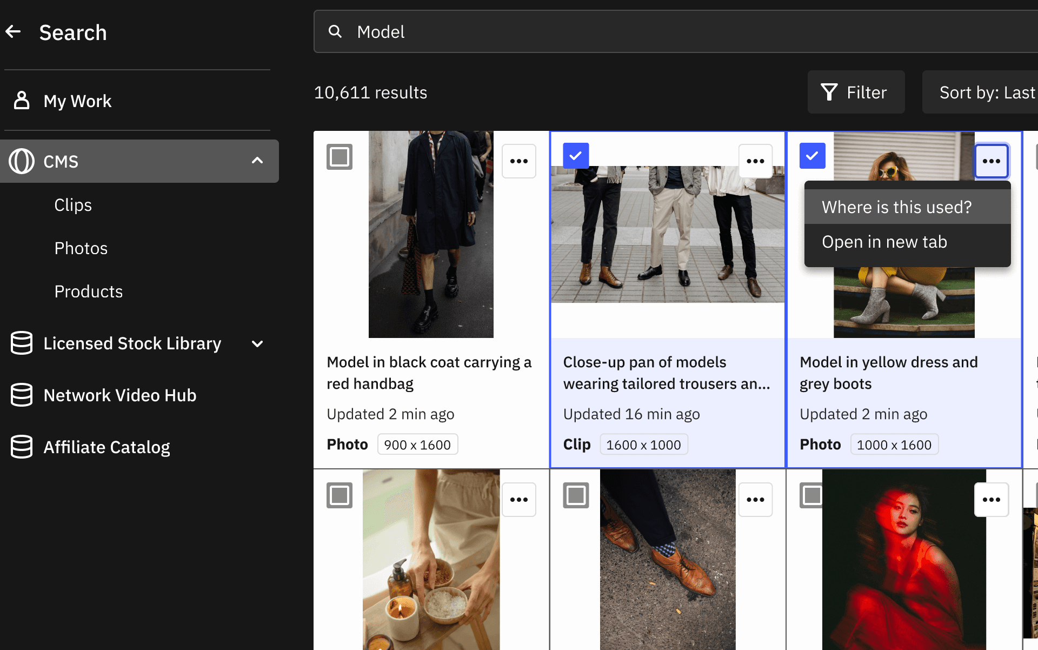Open Photos under CMS

tap(81, 248)
